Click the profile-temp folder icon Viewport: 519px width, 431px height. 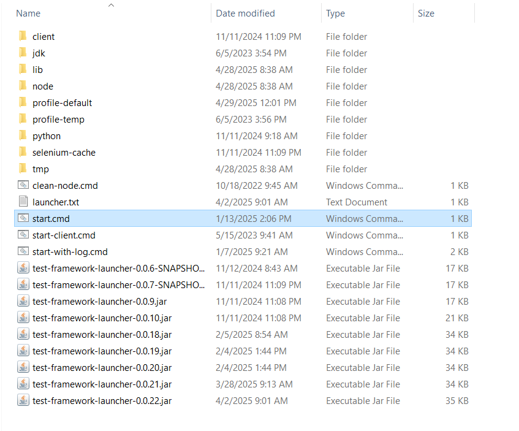click(23, 119)
